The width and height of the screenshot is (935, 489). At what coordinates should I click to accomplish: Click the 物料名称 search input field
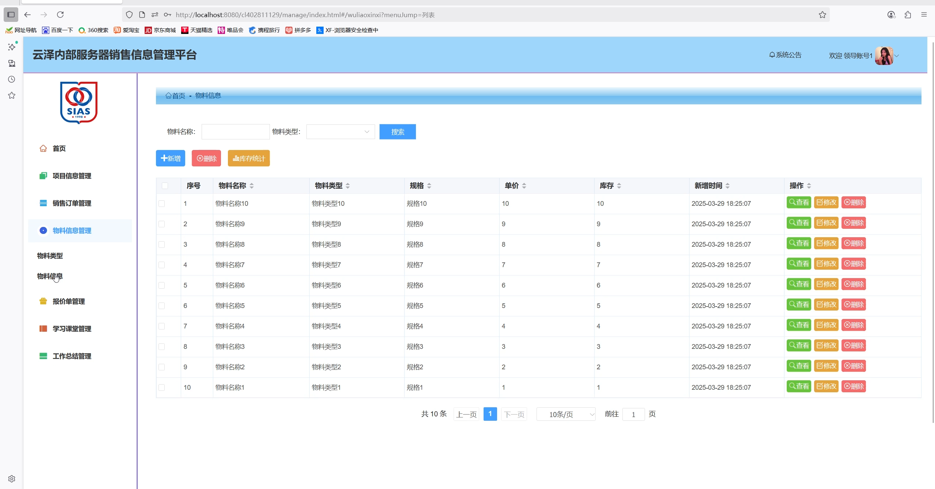(x=236, y=132)
